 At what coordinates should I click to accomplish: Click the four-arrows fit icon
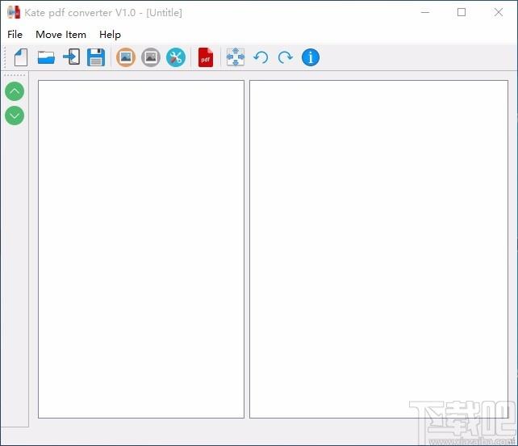pyautogui.click(x=236, y=57)
